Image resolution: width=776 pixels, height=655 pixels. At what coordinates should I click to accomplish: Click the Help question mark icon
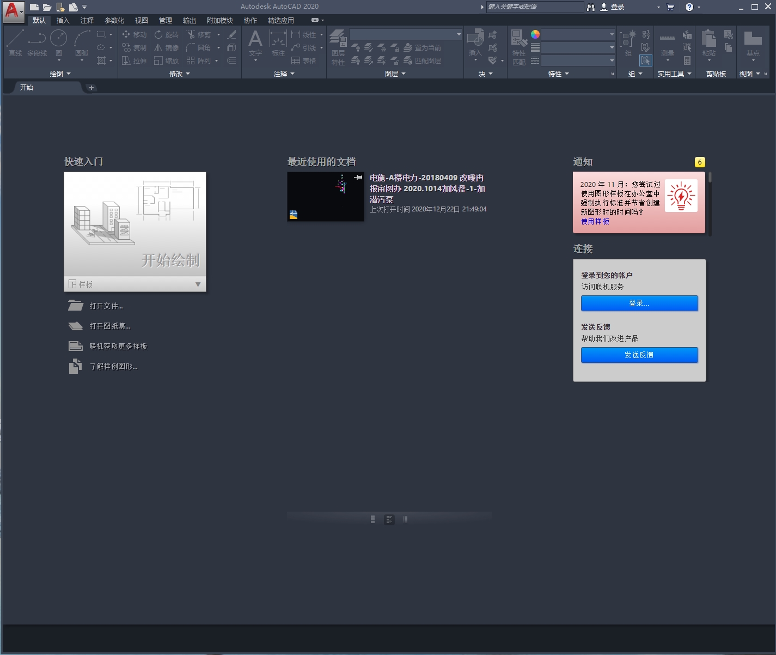tap(689, 7)
